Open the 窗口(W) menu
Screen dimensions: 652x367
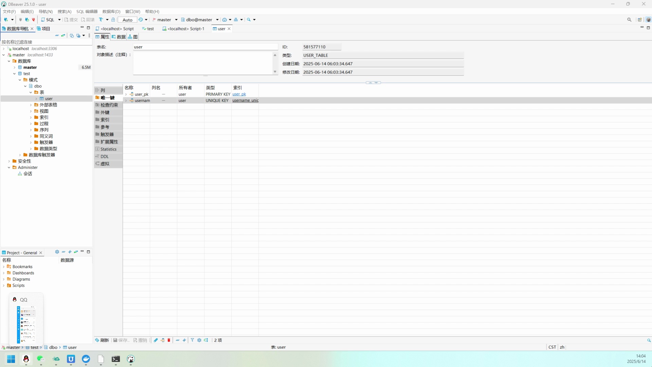132,11
